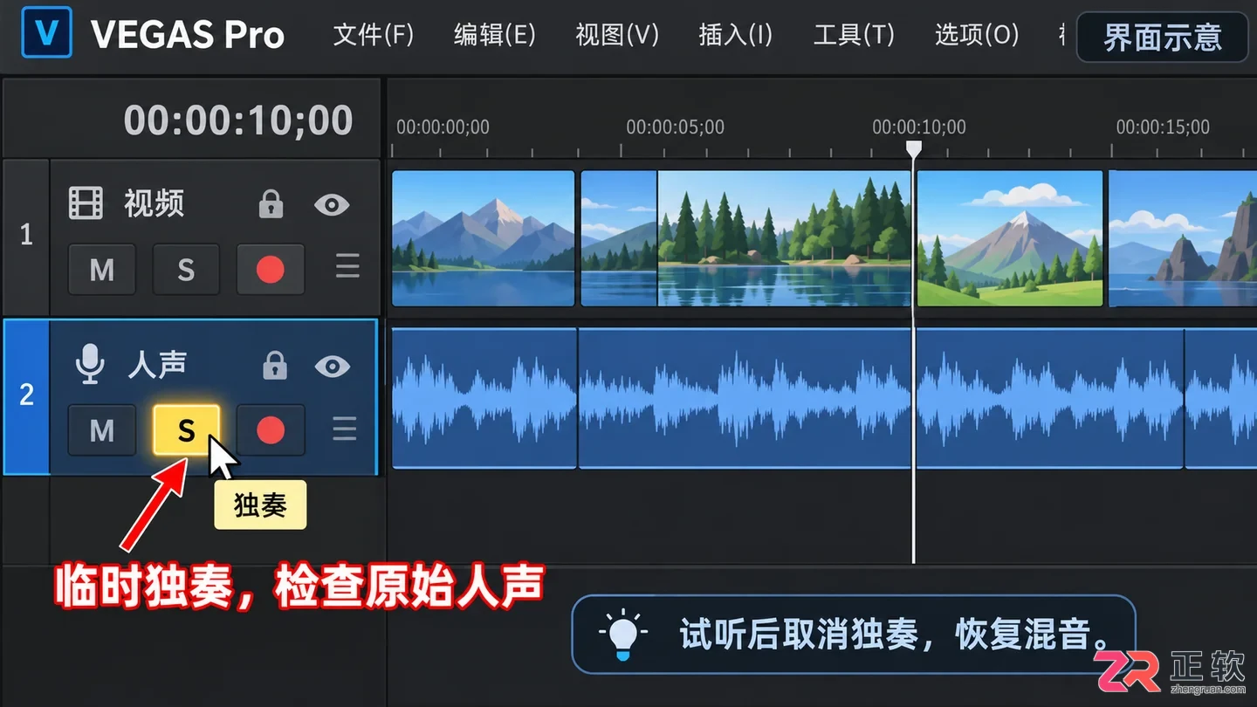Viewport: 1257px width, 707px height.
Task: Open the 文件(F) menu
Action: [374, 35]
